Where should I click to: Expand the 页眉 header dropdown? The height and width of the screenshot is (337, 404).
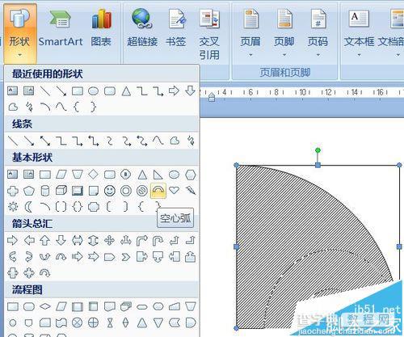[x=250, y=33]
